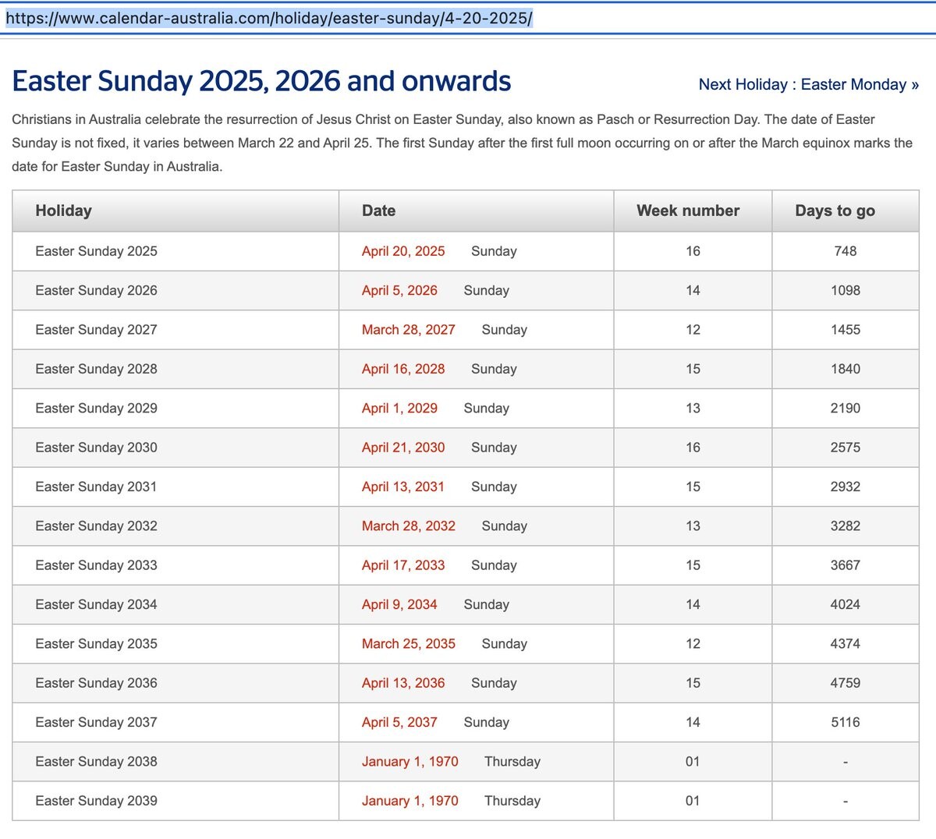Image resolution: width=936 pixels, height=839 pixels.
Task: Click the April 21, 2030 date link
Action: (403, 448)
